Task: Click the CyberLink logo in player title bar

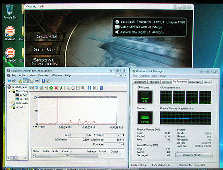Action: (31, 6)
